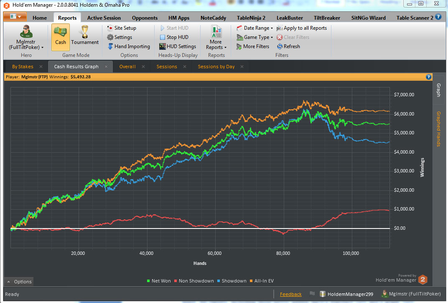Switch to the Home ribbon tab
Viewport: 448px width, 303px height.
tap(39, 18)
